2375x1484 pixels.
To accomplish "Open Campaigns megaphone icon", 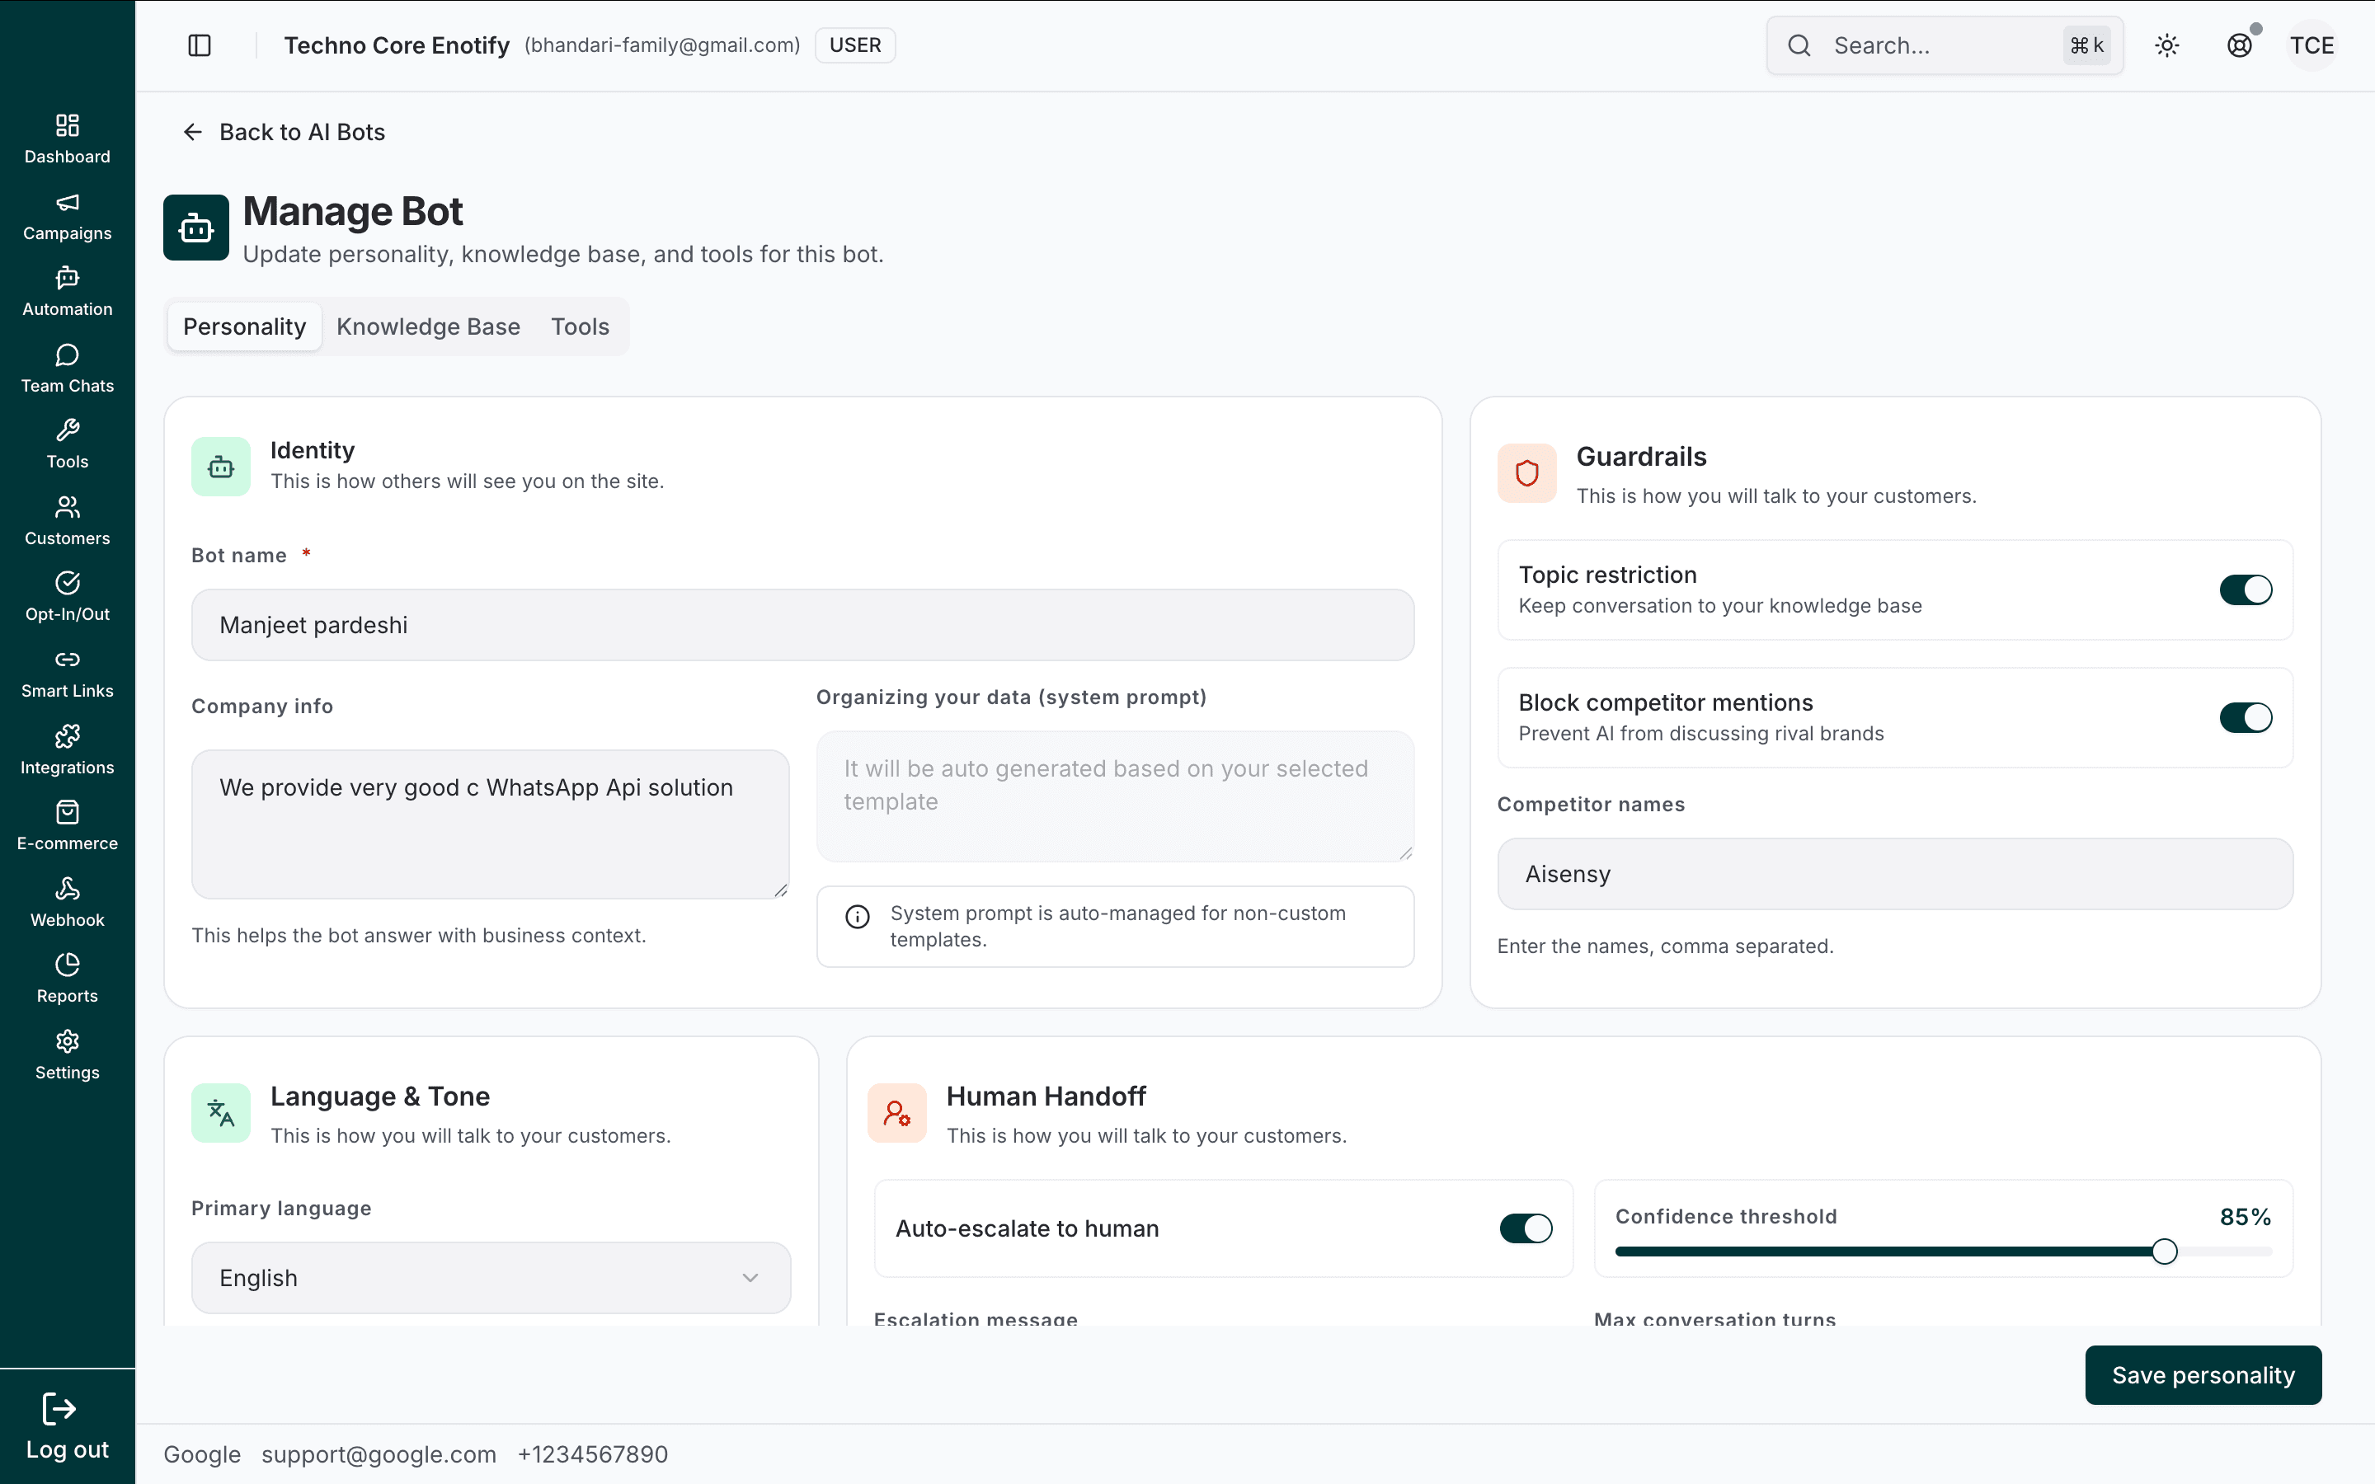I will (x=67, y=203).
